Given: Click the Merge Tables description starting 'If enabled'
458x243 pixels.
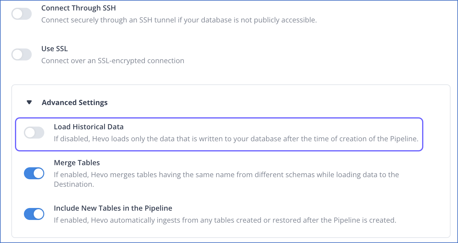Looking at the screenshot, I should (226, 179).
